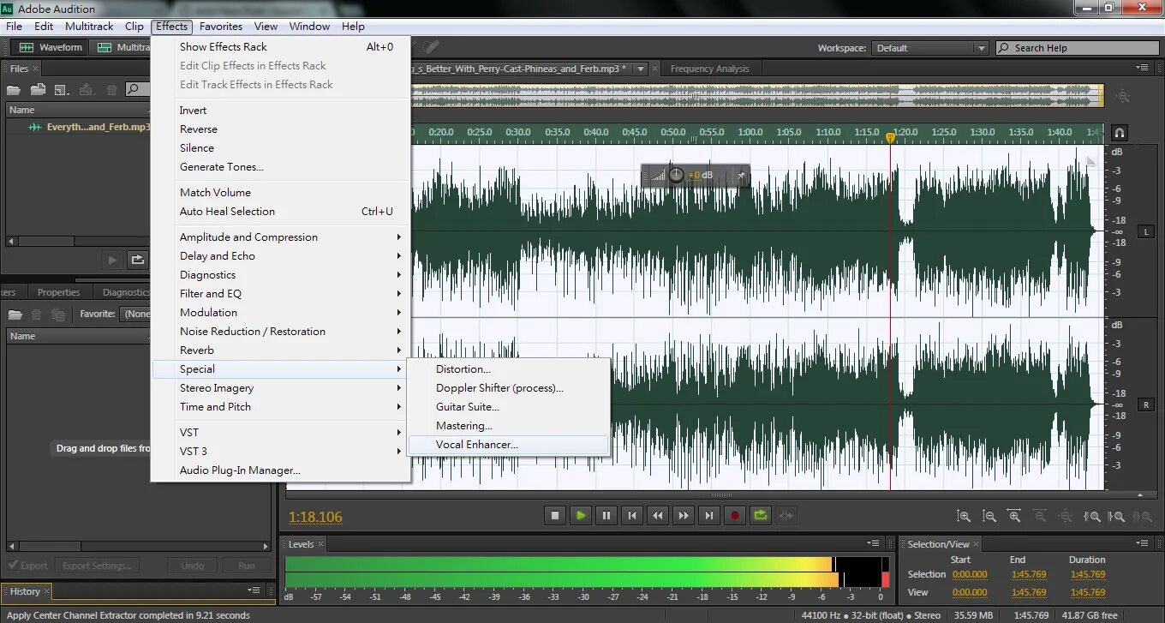
Task: Click Zoom In Time icon
Action: click(1015, 516)
